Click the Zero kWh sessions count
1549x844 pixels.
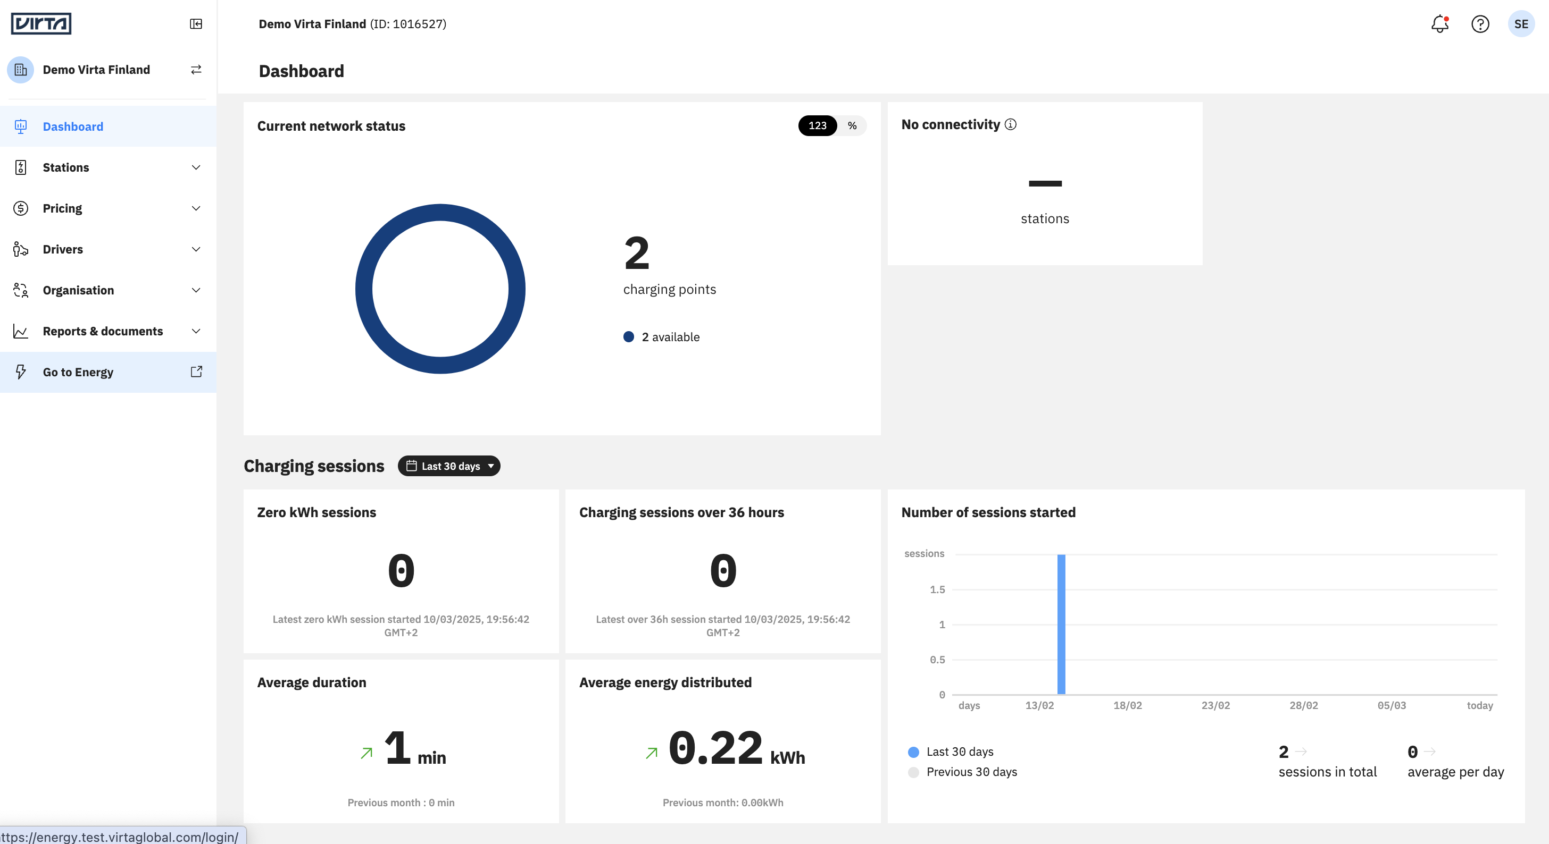pos(401,571)
